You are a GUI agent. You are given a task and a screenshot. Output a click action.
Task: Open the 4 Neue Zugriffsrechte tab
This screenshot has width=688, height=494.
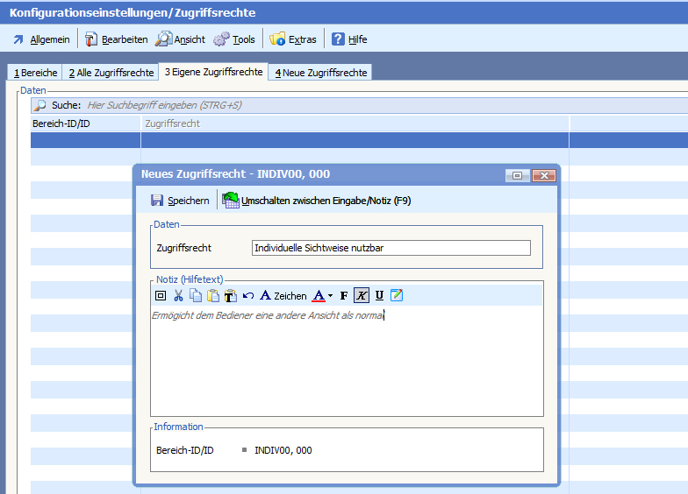(320, 73)
